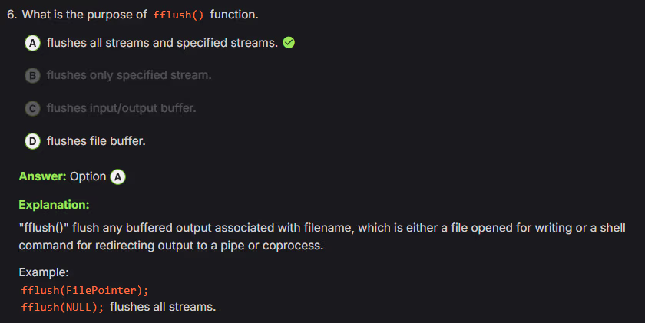Click the 'Explanation:' heading
645x323 pixels.
(54, 205)
